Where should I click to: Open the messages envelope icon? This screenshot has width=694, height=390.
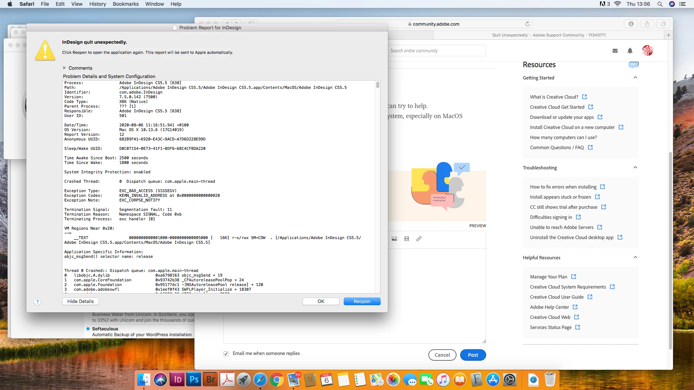(615, 51)
